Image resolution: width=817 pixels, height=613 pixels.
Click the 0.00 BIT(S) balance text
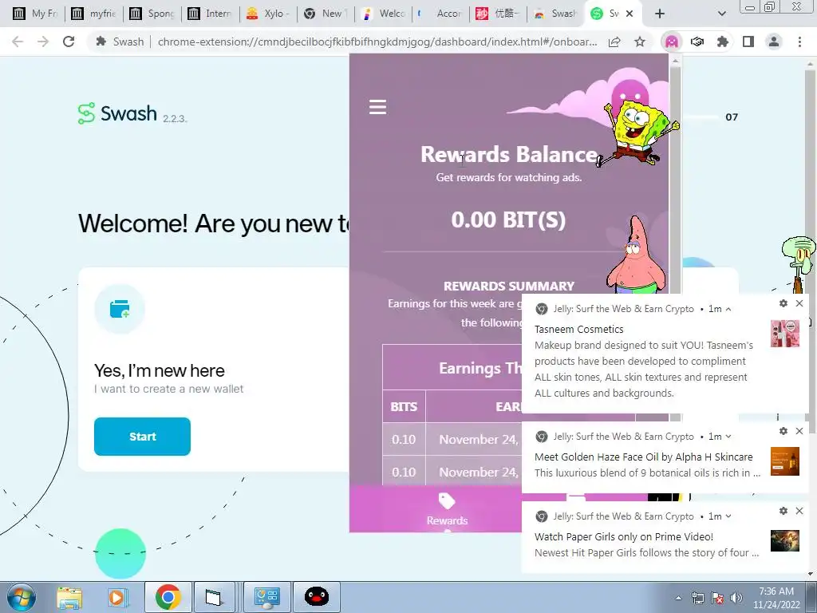[508, 219]
